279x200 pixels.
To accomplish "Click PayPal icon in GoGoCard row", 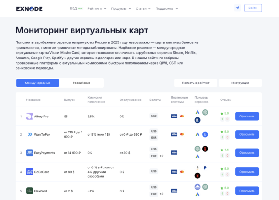I will 205,168.
